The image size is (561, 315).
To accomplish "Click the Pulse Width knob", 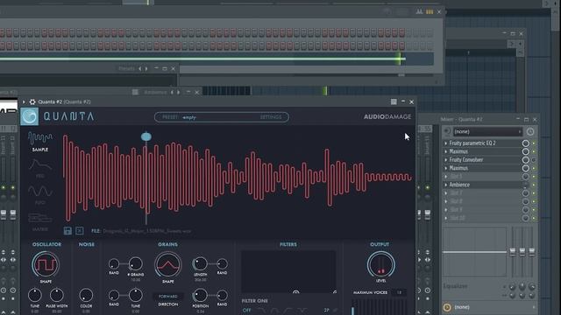I will pos(56,296).
